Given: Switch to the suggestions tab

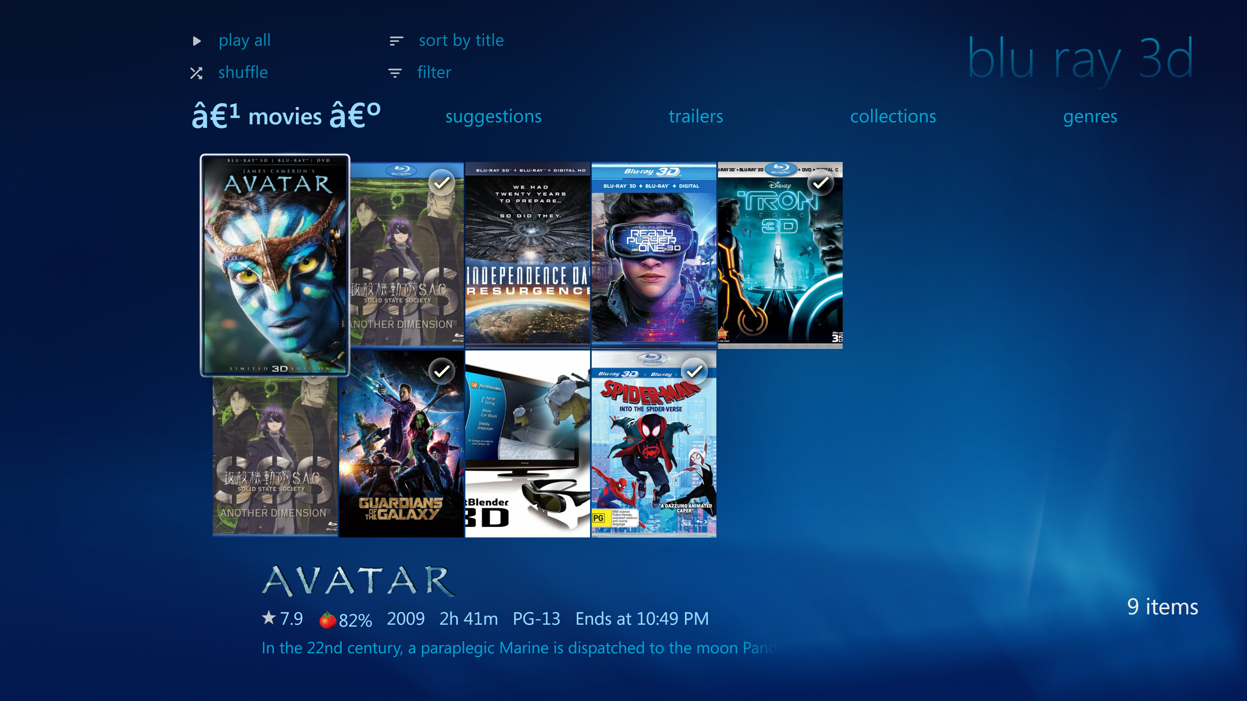Looking at the screenshot, I should (x=493, y=117).
